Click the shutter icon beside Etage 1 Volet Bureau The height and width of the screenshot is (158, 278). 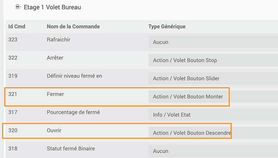(x=18, y=7)
